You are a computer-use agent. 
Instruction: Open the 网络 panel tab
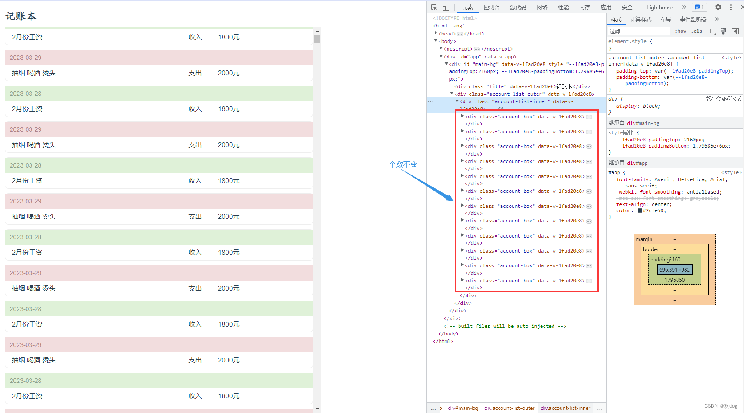[542, 7]
